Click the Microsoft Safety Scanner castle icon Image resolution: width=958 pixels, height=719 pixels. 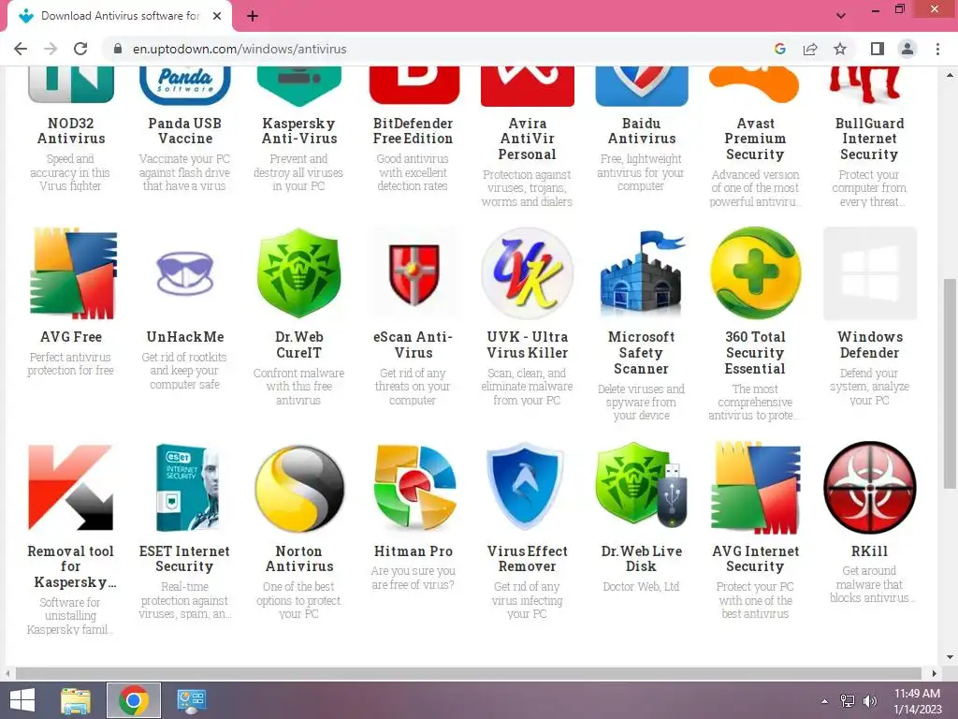[x=642, y=273]
